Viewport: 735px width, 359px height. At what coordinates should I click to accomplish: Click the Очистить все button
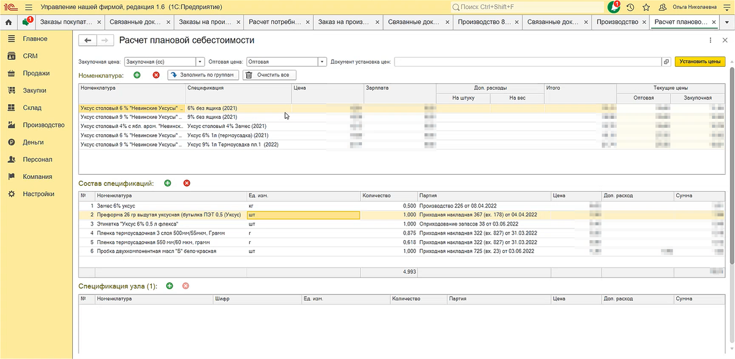[269, 75]
